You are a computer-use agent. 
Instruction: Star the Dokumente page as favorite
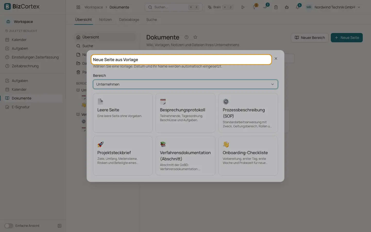(x=195, y=37)
